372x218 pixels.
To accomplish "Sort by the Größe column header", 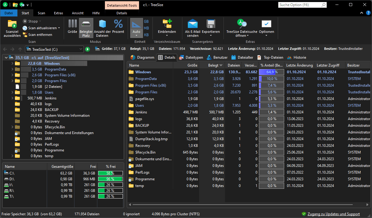I will pos(186,65).
